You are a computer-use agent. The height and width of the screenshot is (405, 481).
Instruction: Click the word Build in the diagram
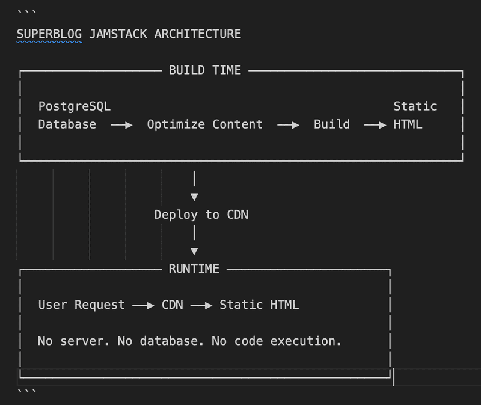coord(331,124)
